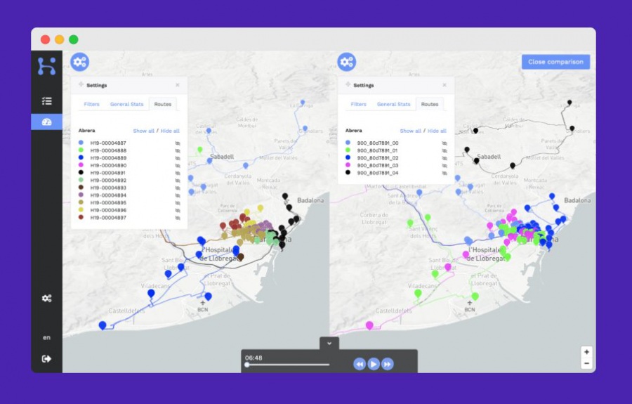The height and width of the screenshot is (404, 632).
Task: Toggle visibility of route 900_80d7891_00
Action: (x=445, y=143)
